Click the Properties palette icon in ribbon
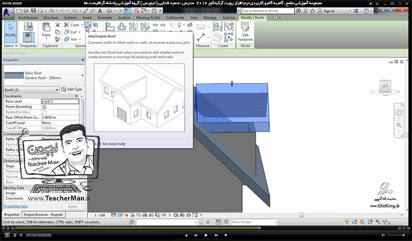This screenshot has width=412, height=241. pyautogui.click(x=28, y=37)
